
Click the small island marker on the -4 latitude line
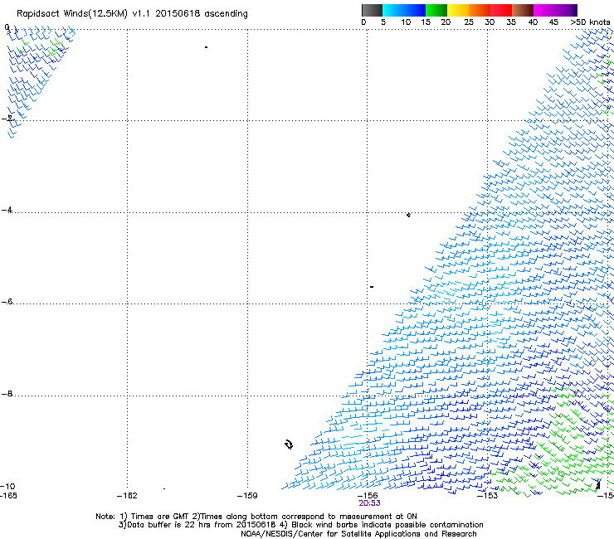tap(408, 215)
